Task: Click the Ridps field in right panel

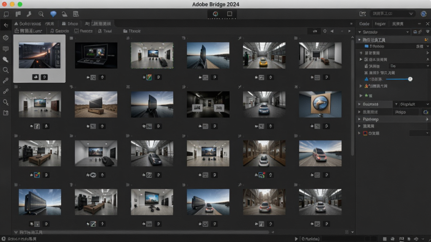Action: coord(407,112)
